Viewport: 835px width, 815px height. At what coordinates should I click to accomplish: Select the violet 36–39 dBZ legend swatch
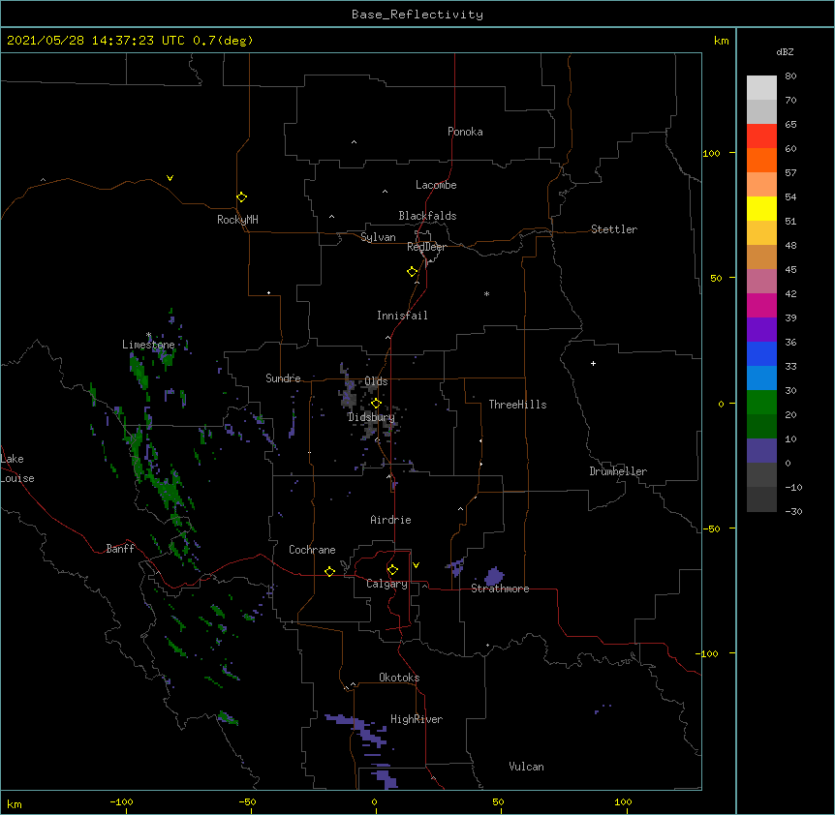761,330
